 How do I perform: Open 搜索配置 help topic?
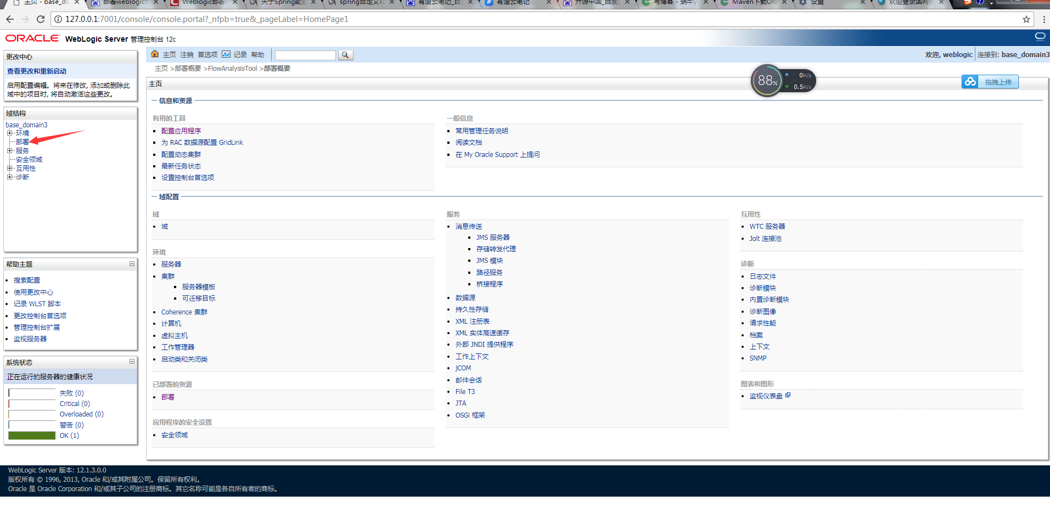pos(27,280)
